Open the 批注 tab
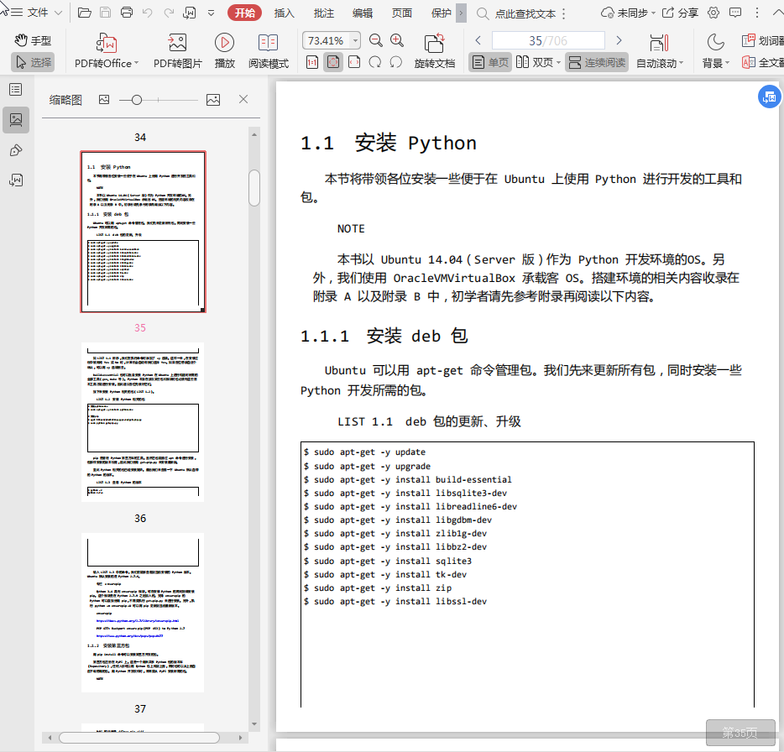The width and height of the screenshot is (784, 752). pyautogui.click(x=323, y=13)
